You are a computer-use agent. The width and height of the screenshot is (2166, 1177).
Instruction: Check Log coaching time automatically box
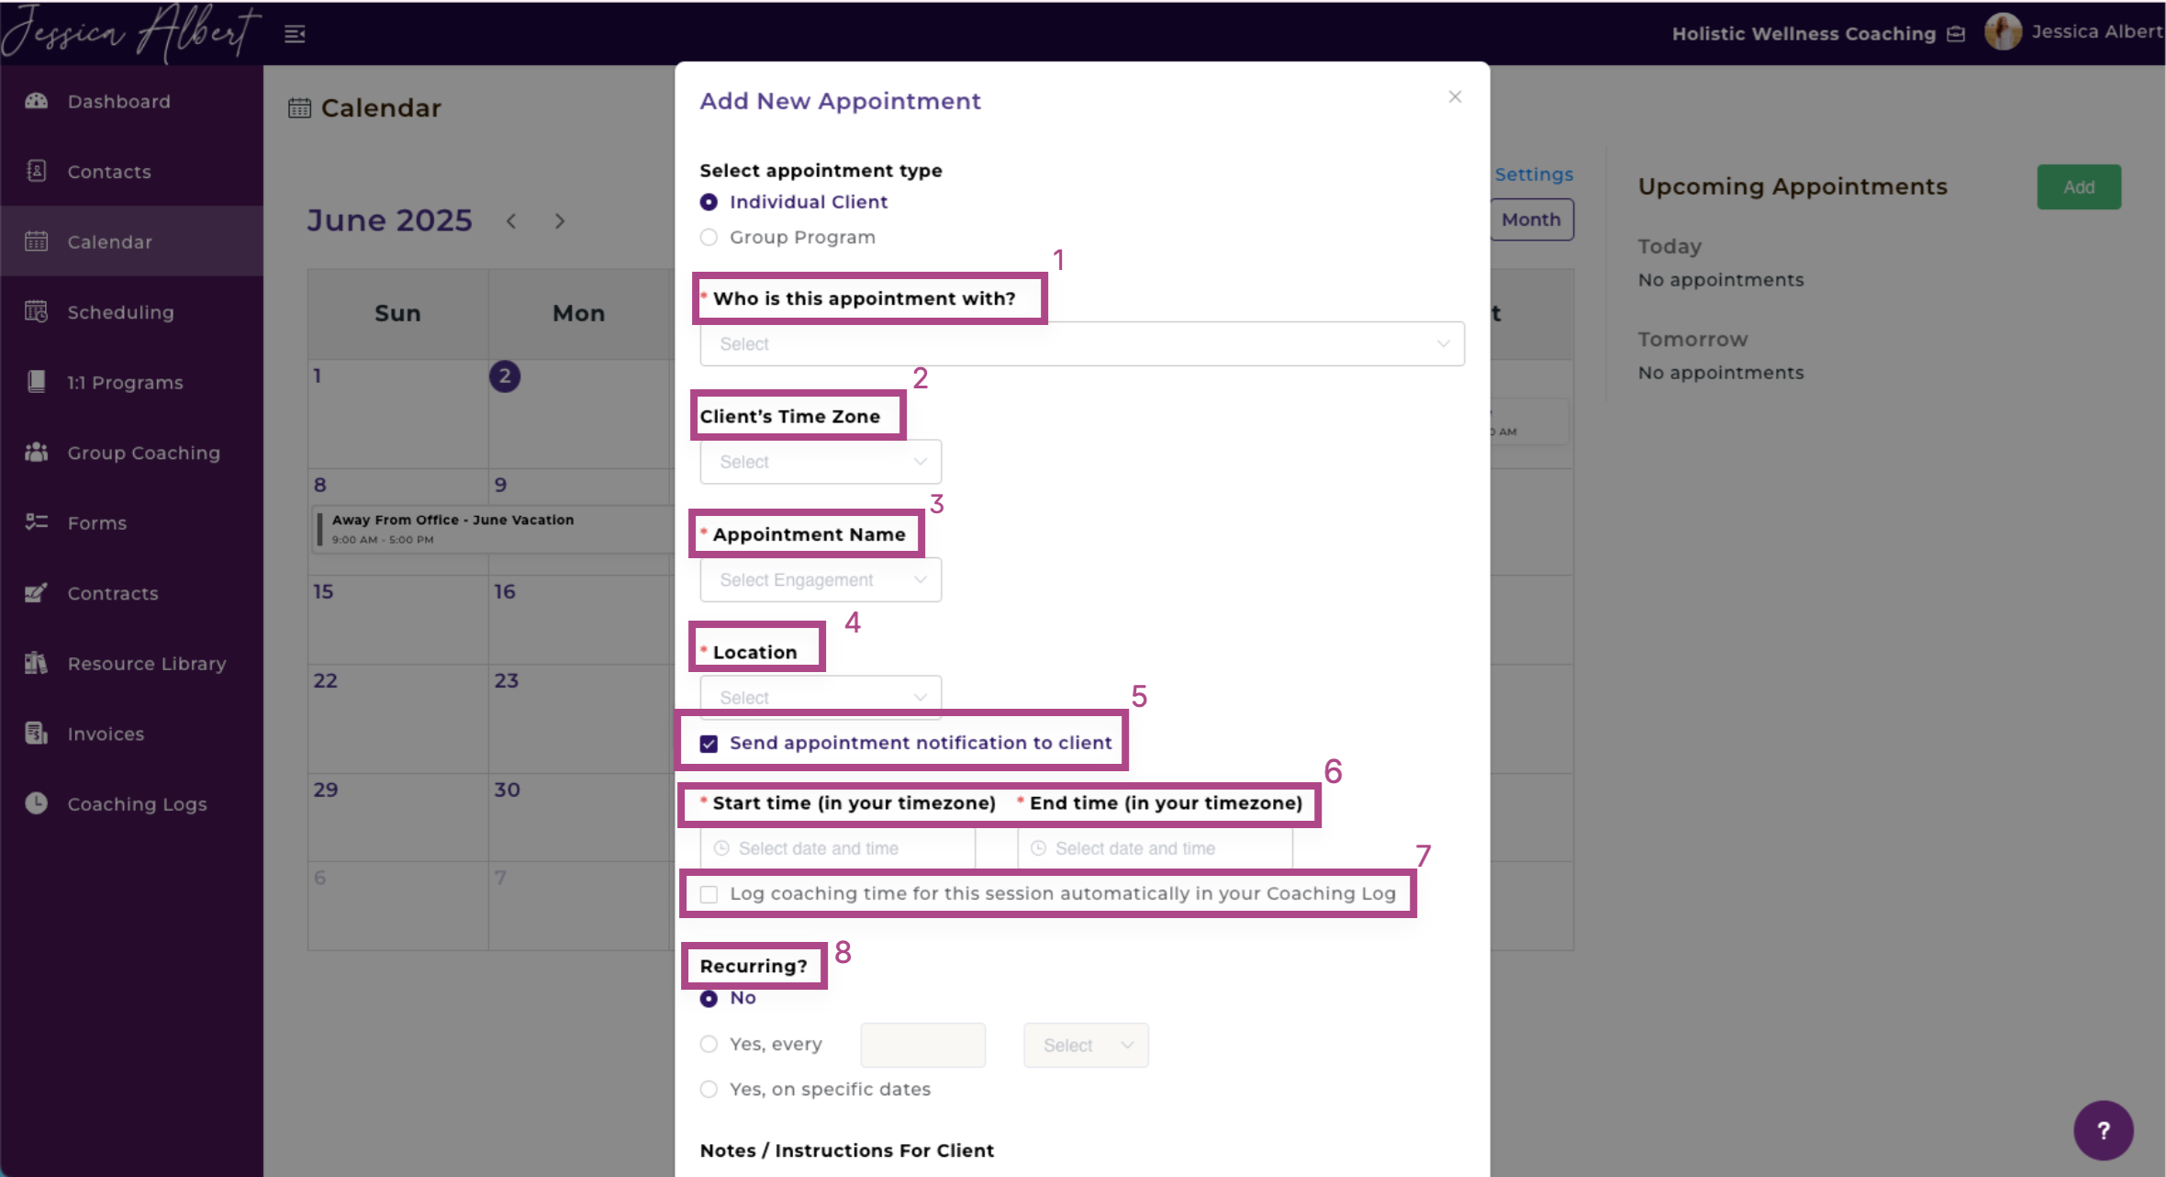tap(709, 894)
